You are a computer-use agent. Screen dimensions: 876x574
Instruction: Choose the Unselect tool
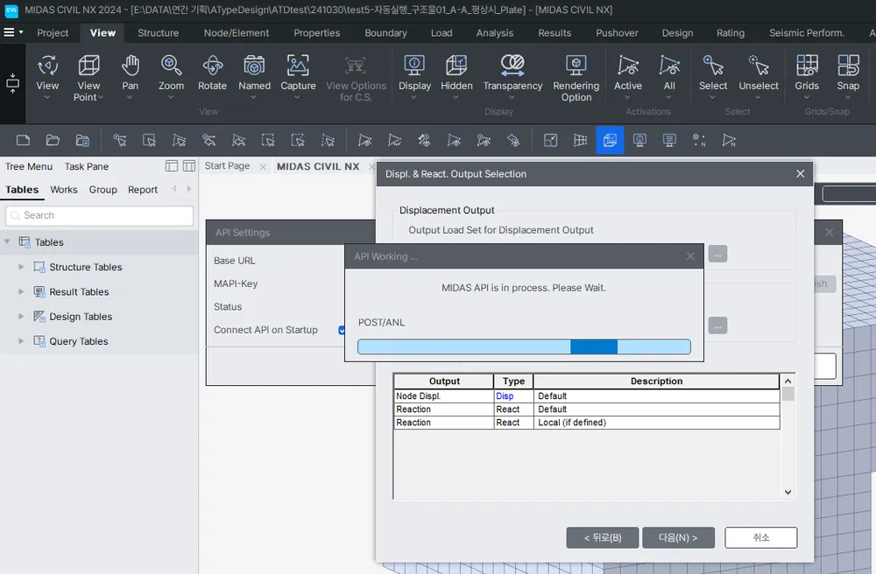point(759,66)
